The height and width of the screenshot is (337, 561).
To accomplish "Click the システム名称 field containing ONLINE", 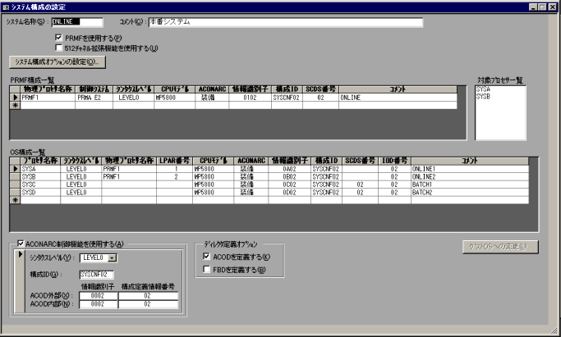I will click(76, 22).
